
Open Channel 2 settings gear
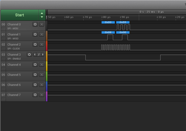[35, 44]
